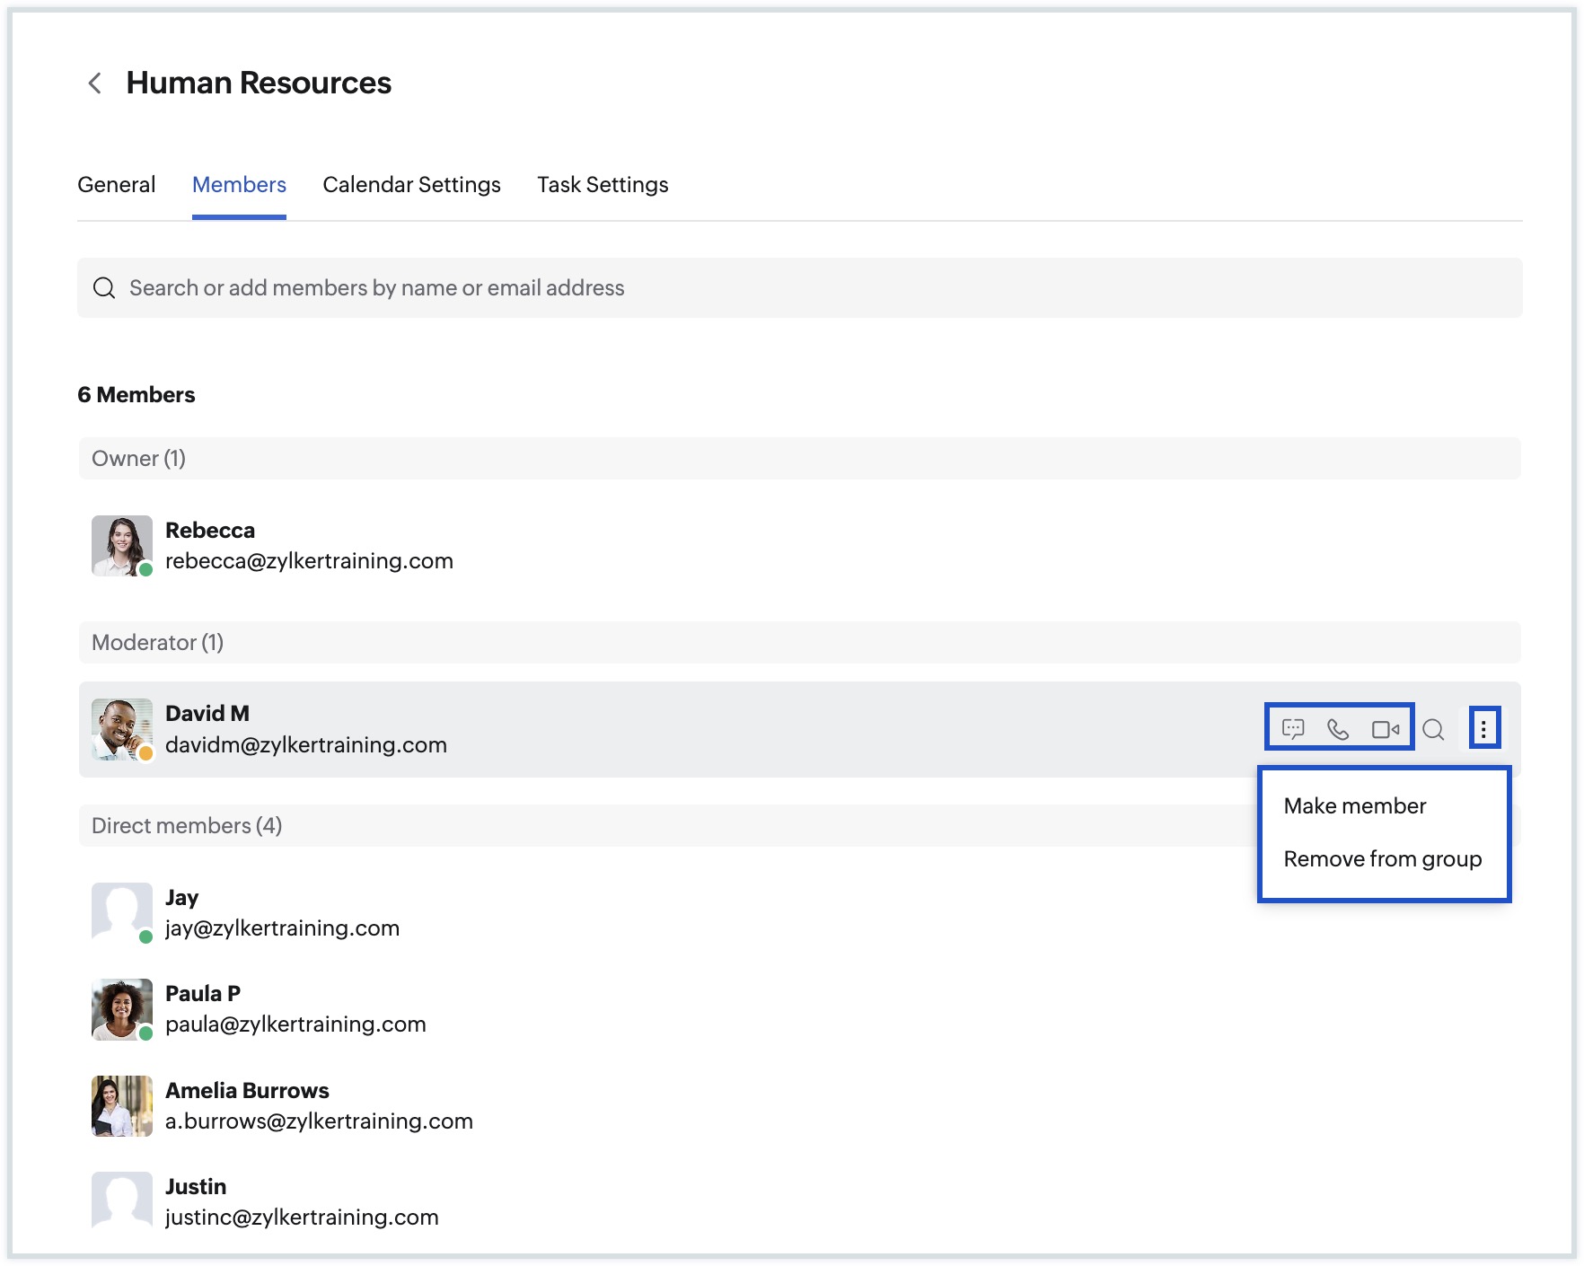Image resolution: width=1584 pixels, height=1266 pixels.
Task: Select the Members tab
Action: (239, 185)
